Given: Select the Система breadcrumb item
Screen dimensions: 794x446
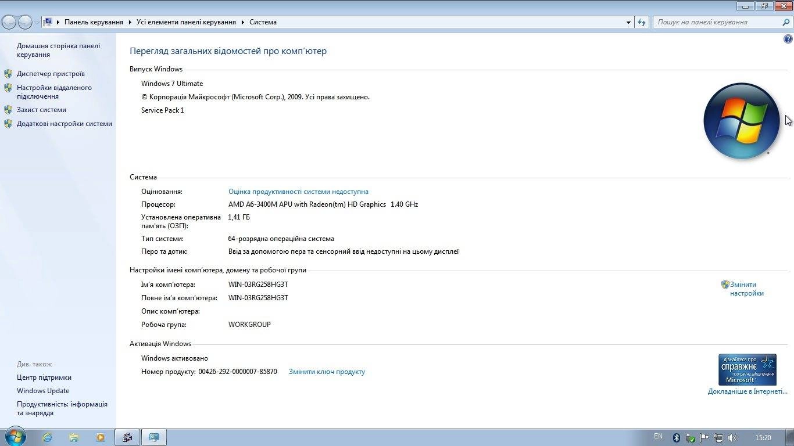Looking at the screenshot, I should coord(263,22).
